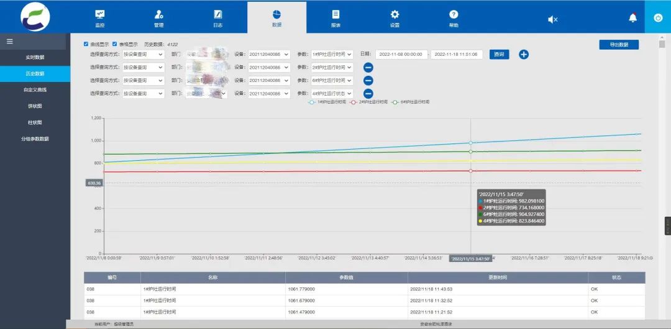Open 选择查询方式 dropdown in third row
The width and height of the screenshot is (671, 329).
pos(144,81)
